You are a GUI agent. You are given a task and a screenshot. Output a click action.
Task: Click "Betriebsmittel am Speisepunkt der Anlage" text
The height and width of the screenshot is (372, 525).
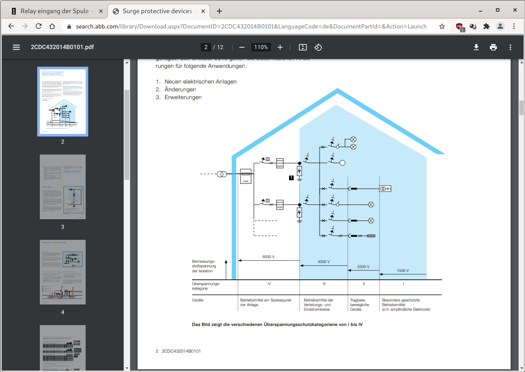pyautogui.click(x=266, y=302)
